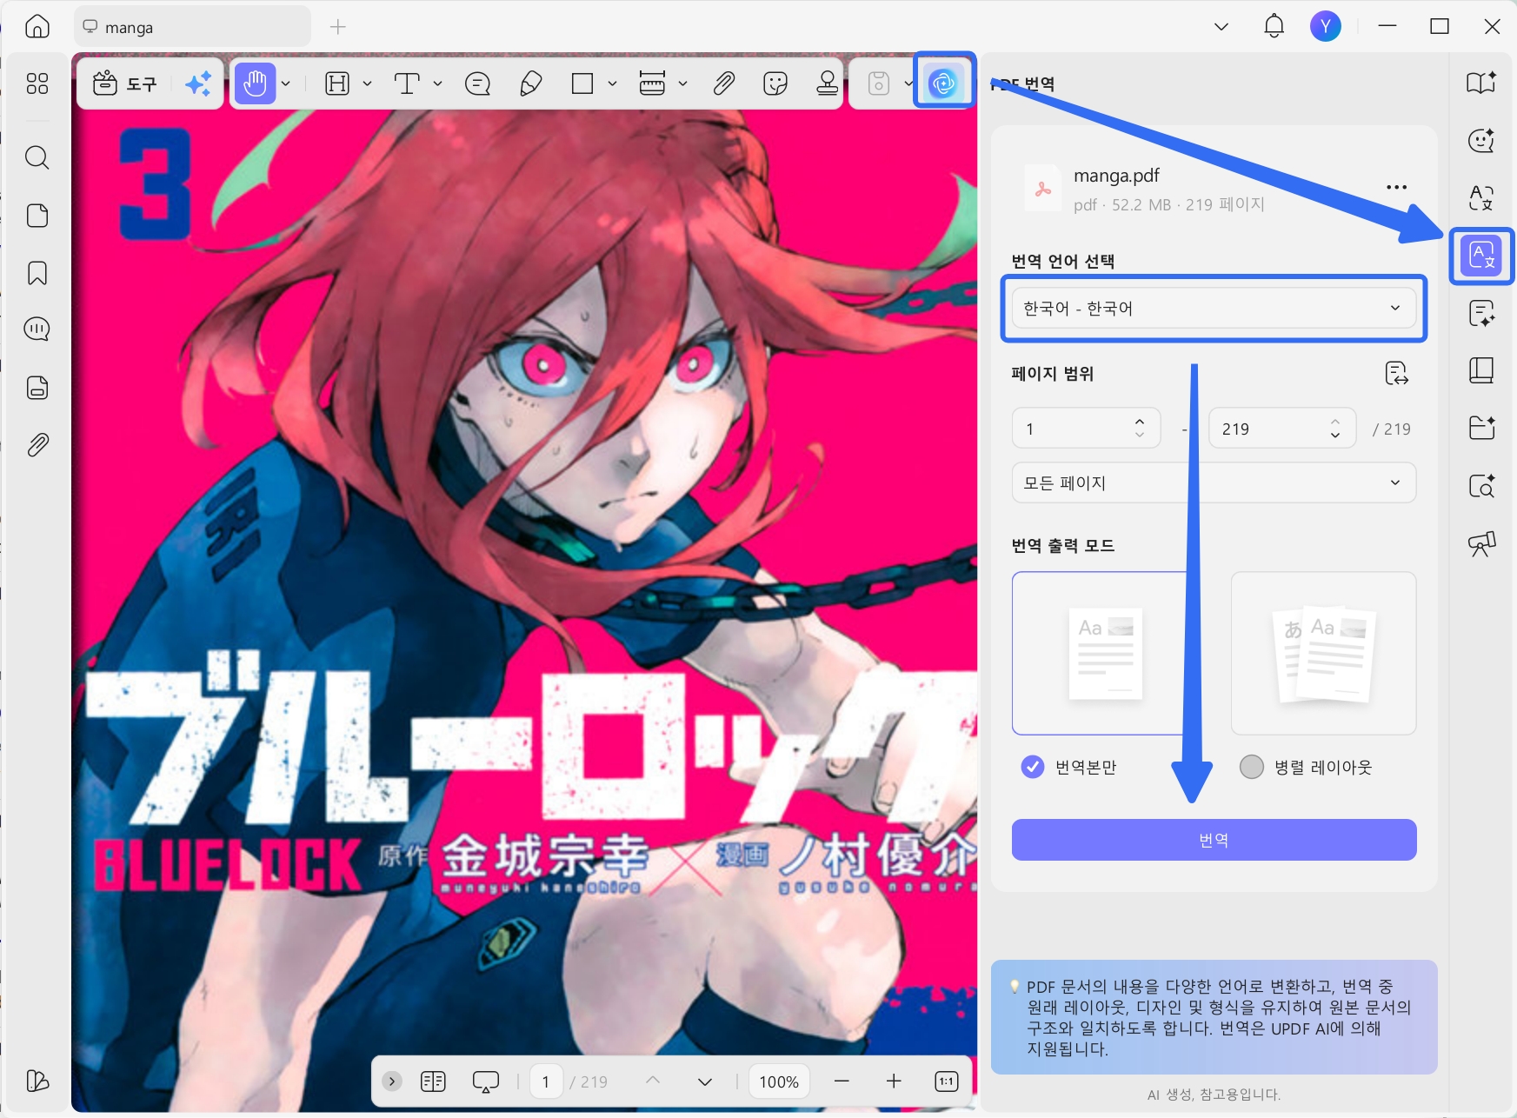The width and height of the screenshot is (1517, 1118).
Task: Open the PDF translate tool in right sidebar
Action: tap(1481, 256)
